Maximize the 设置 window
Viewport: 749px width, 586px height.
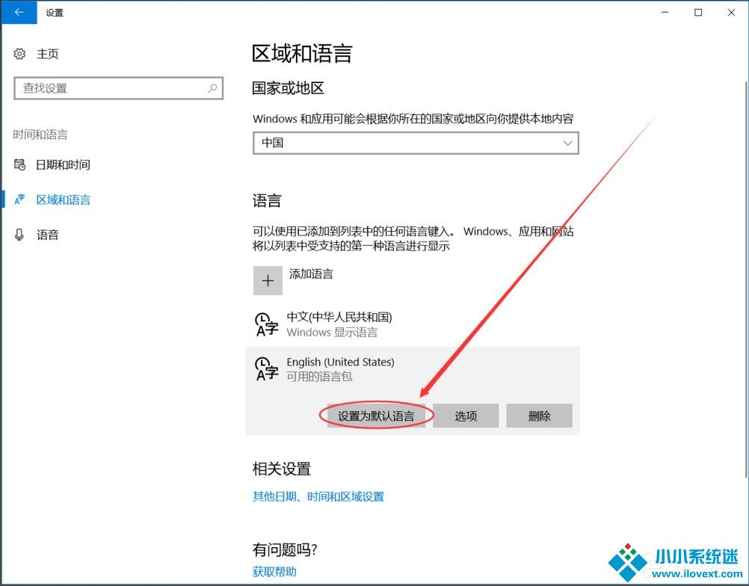(698, 13)
